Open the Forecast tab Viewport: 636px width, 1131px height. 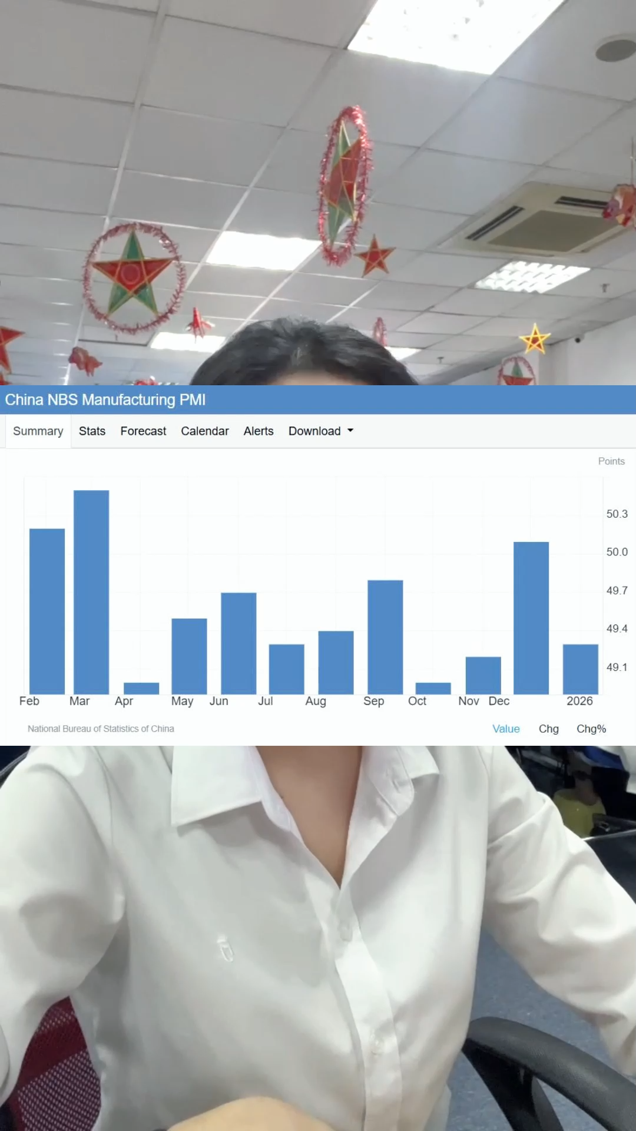point(143,431)
